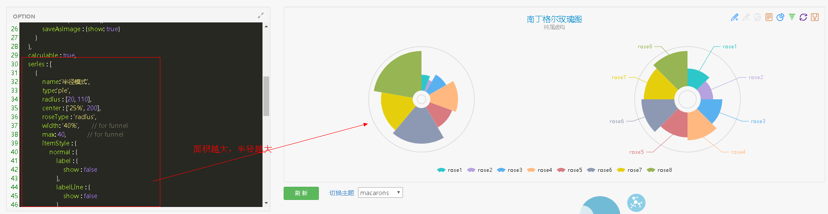
Task: Click code line max: 40
Action: 54,134
